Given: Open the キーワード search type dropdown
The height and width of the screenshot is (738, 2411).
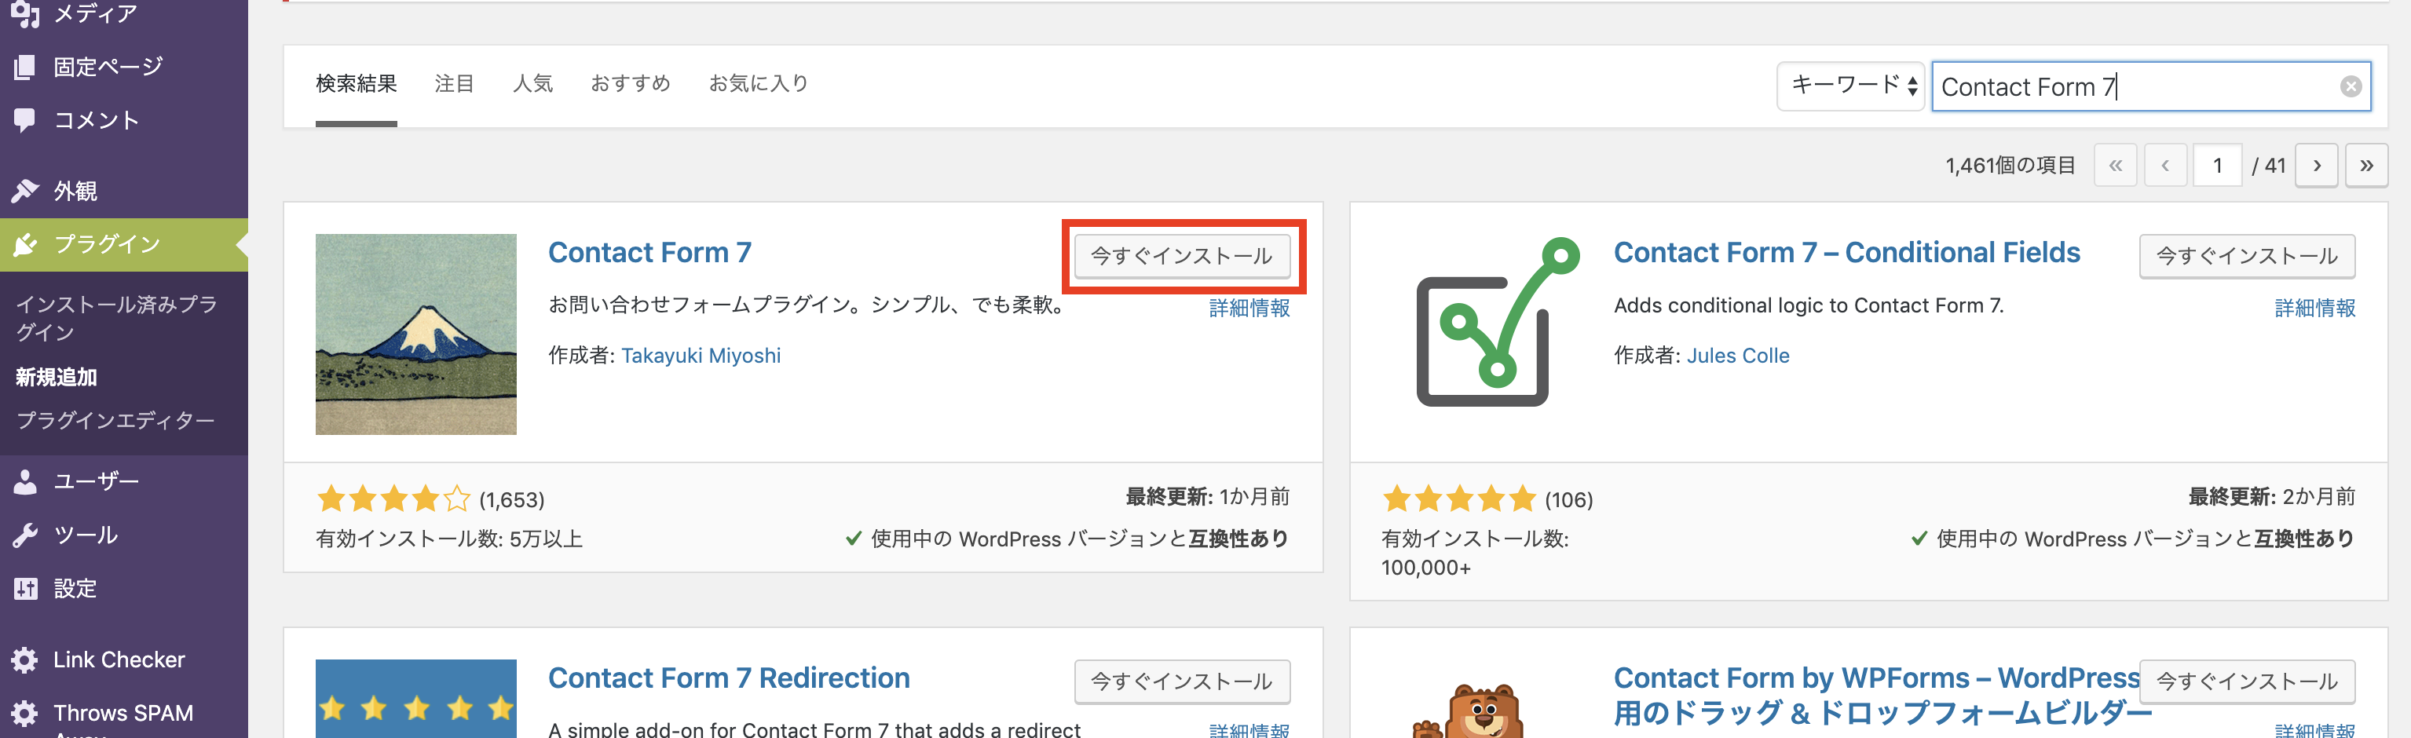Looking at the screenshot, I should click(x=1850, y=86).
